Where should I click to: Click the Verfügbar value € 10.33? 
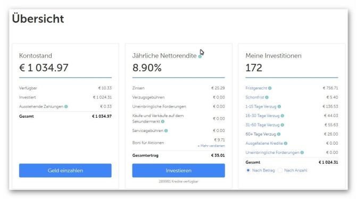pos(105,88)
